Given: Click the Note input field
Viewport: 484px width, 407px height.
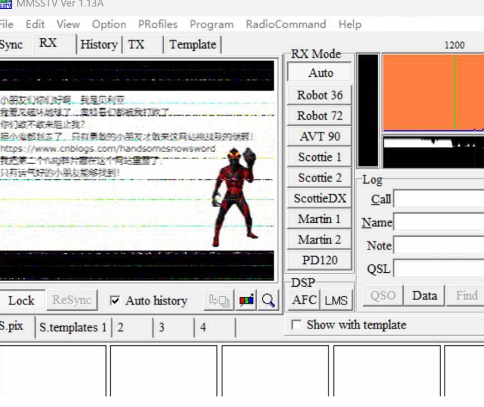Looking at the screenshot, I should coord(439,245).
